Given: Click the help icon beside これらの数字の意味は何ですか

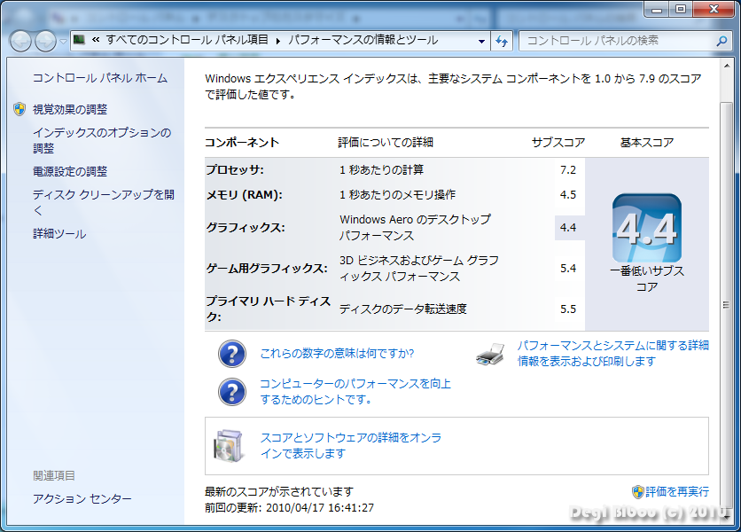Looking at the screenshot, I should click(232, 354).
